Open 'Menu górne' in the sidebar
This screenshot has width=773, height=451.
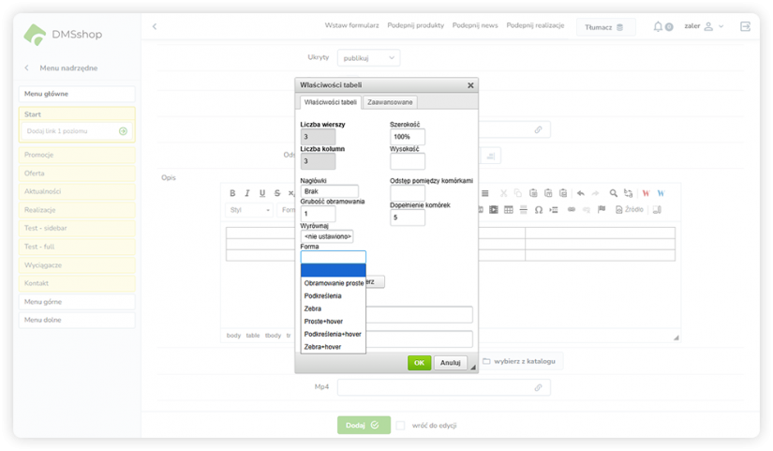(x=77, y=302)
